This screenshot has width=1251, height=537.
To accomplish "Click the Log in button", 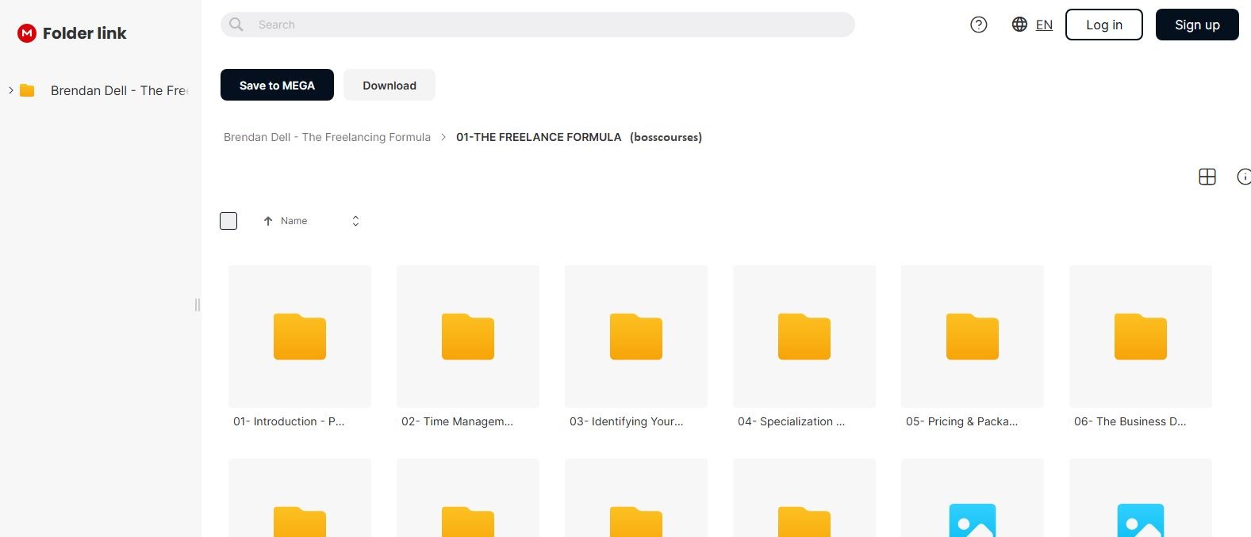I will [1103, 25].
